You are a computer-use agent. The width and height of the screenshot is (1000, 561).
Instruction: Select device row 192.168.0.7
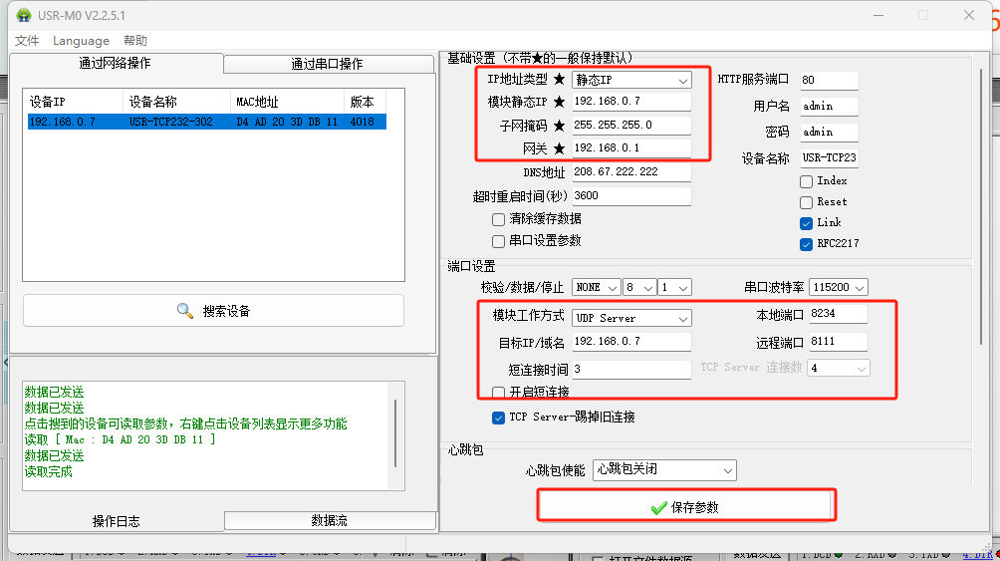coord(206,122)
